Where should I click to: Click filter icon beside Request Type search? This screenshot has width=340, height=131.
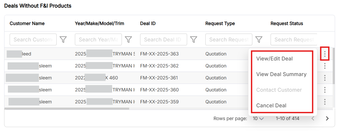click(x=259, y=40)
